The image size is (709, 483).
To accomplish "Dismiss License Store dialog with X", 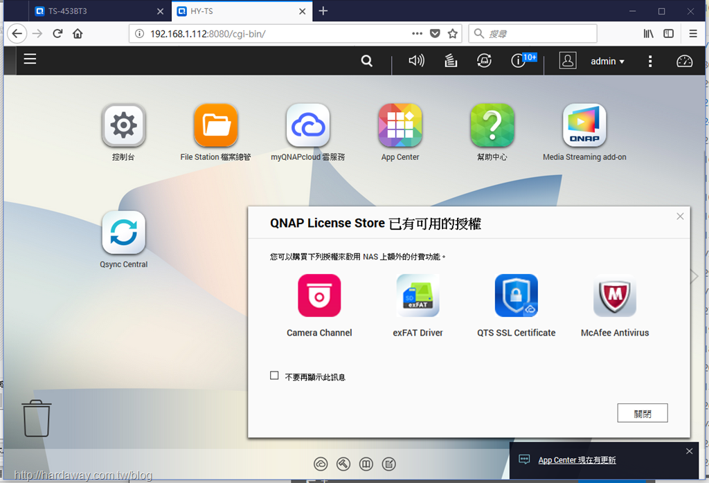I will [680, 217].
